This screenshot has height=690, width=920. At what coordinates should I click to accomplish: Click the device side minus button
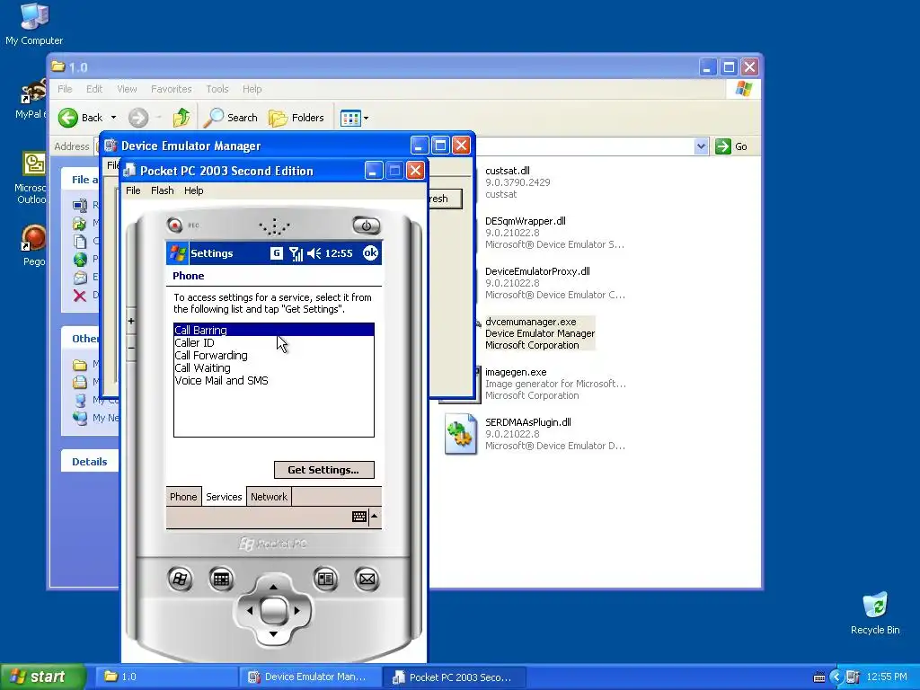point(131,348)
